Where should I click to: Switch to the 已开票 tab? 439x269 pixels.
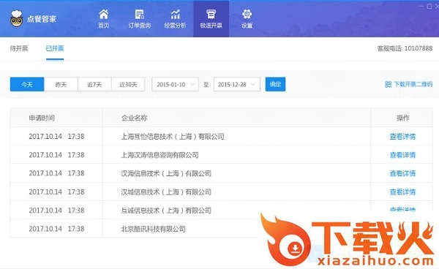pyautogui.click(x=55, y=48)
